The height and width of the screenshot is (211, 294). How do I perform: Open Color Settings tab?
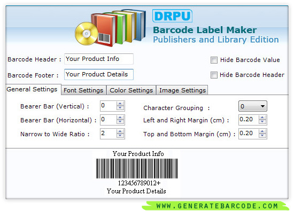[x=131, y=90]
